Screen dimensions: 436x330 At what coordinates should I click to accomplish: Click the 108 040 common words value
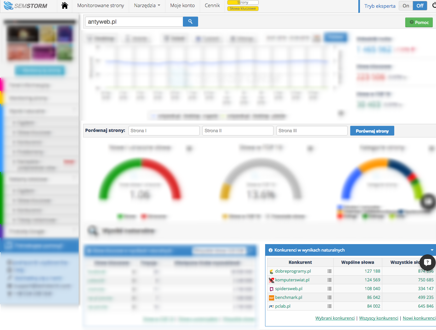pyautogui.click(x=373, y=289)
